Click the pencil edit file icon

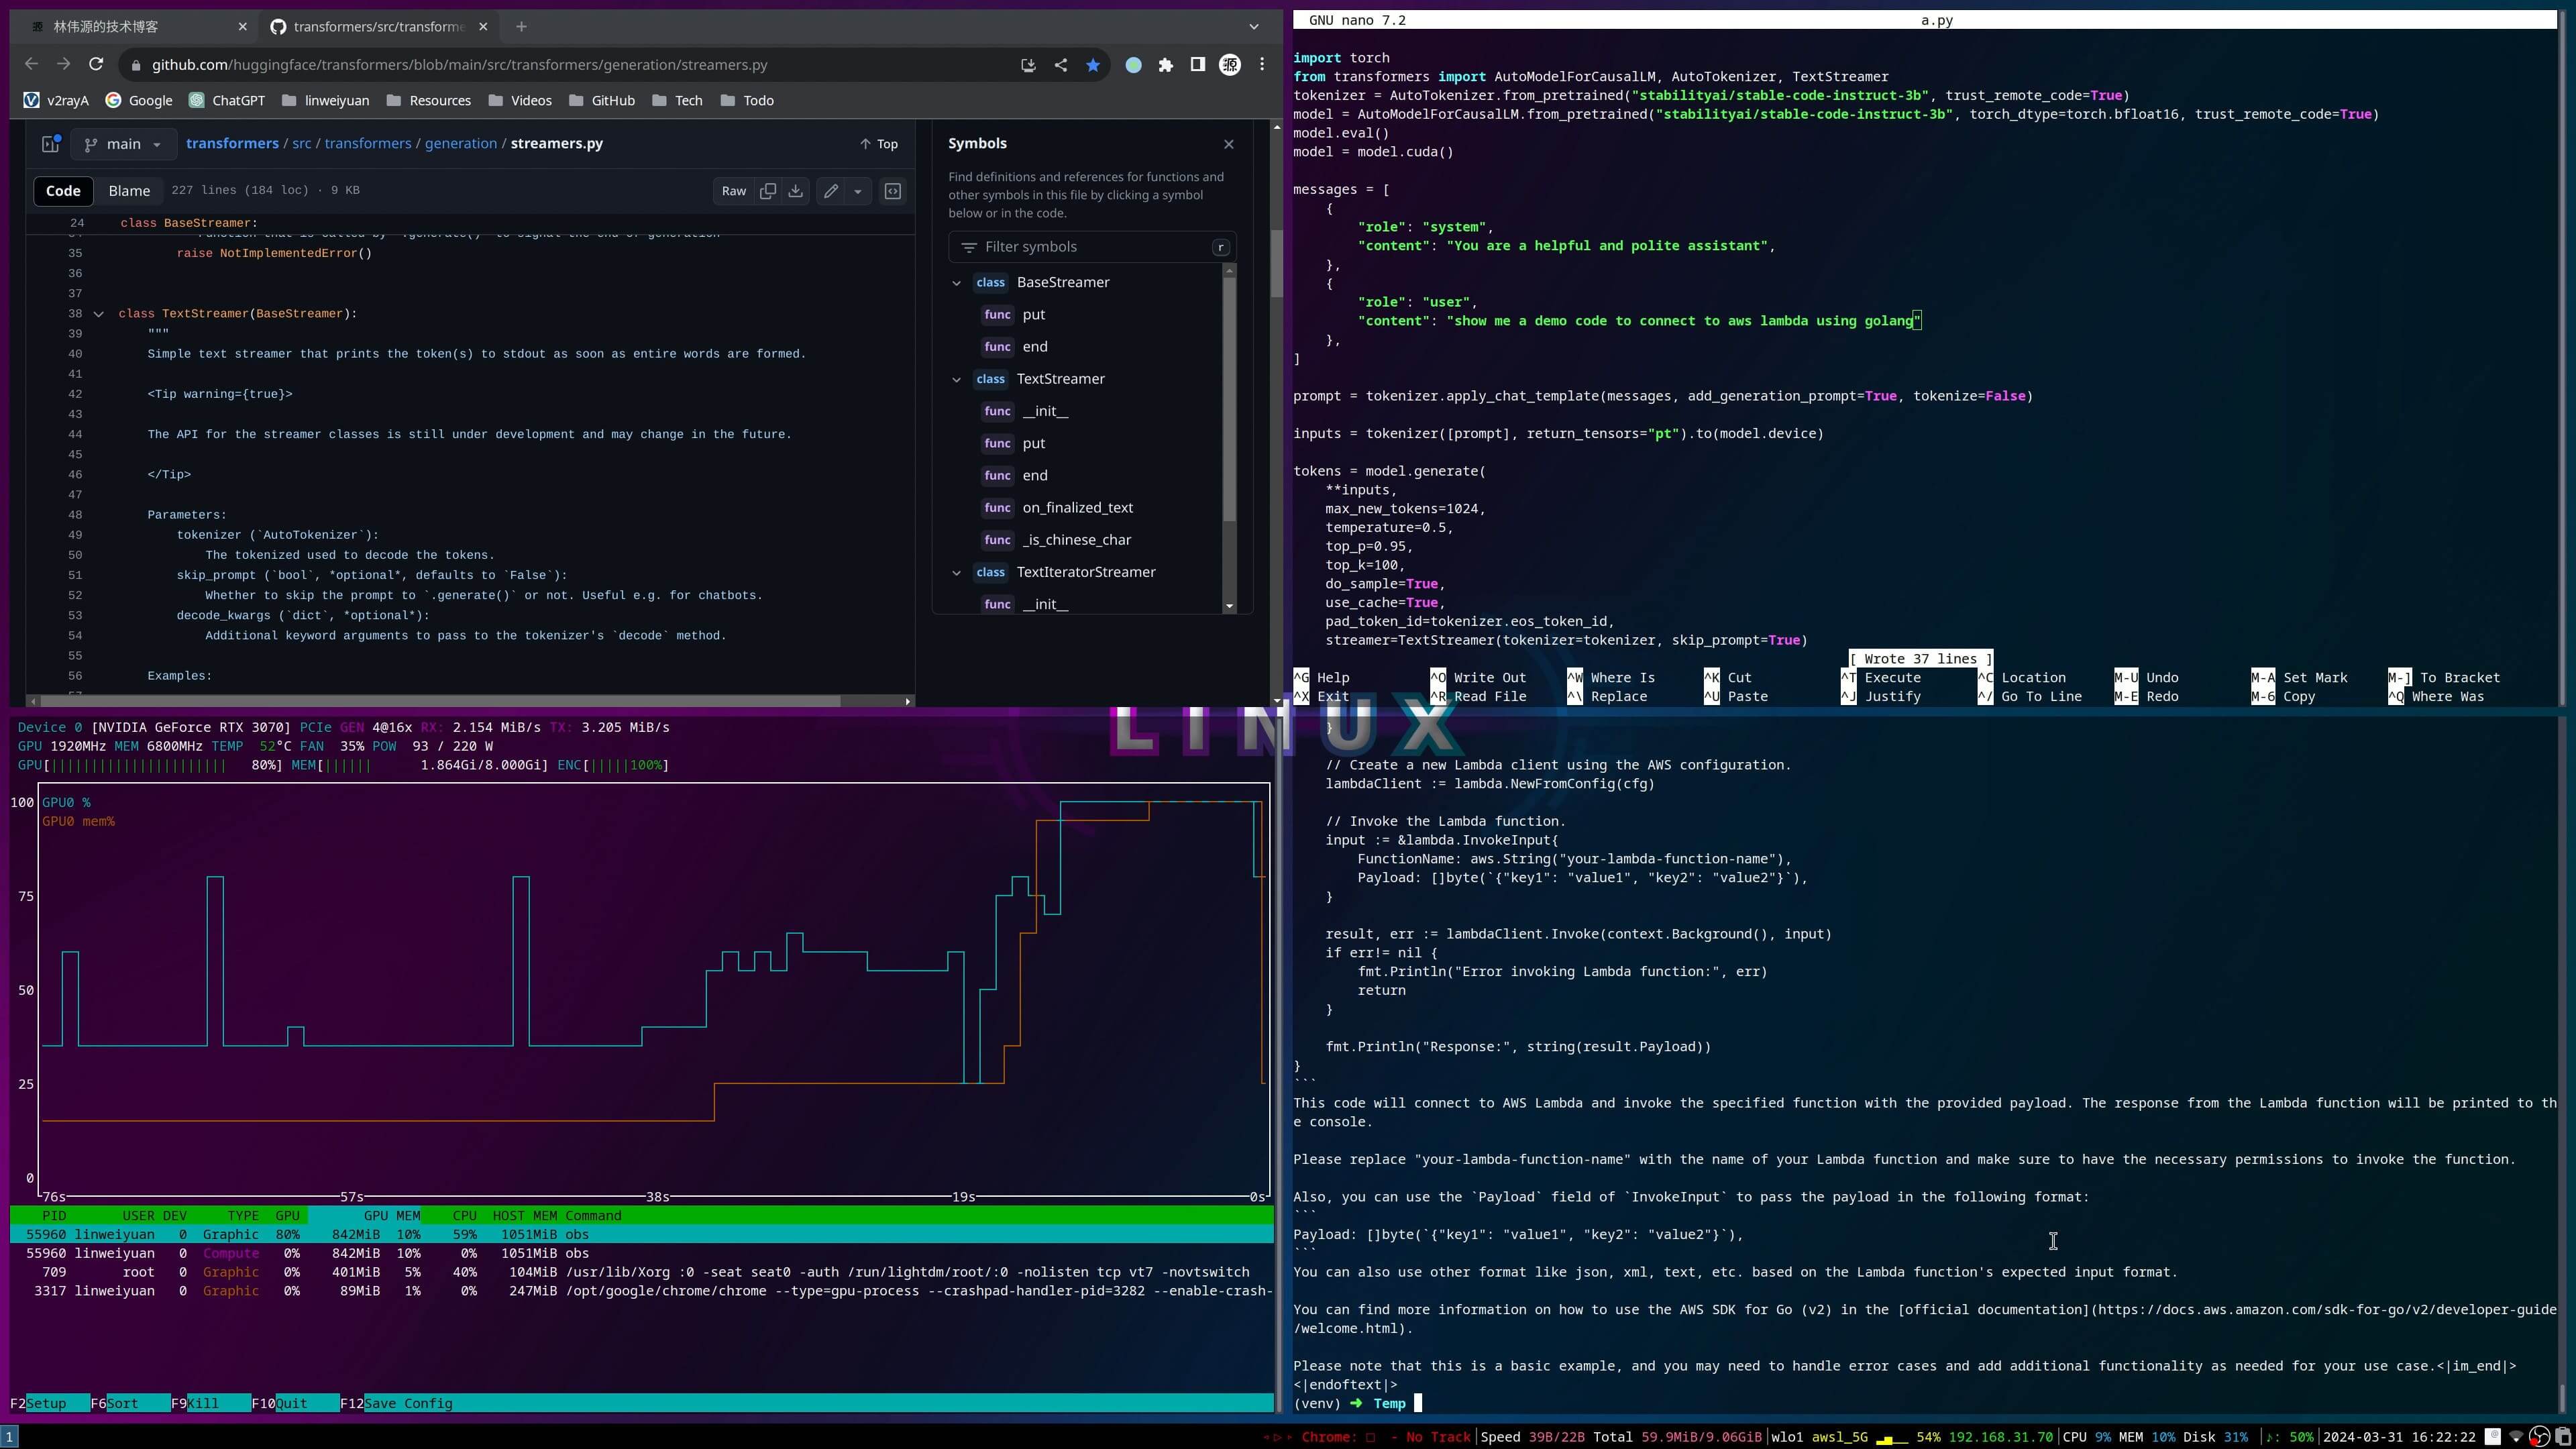tap(831, 191)
